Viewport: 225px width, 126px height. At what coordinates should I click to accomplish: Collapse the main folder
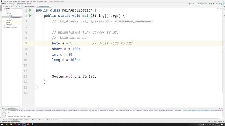point(6,14)
